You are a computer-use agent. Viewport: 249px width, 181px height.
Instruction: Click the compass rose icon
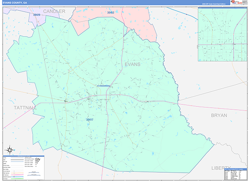pyautogui.click(x=10, y=150)
